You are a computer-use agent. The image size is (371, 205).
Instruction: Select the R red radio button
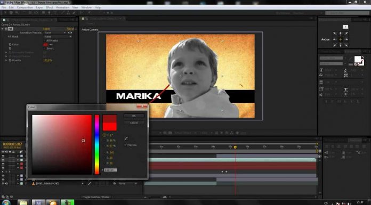click(104, 152)
